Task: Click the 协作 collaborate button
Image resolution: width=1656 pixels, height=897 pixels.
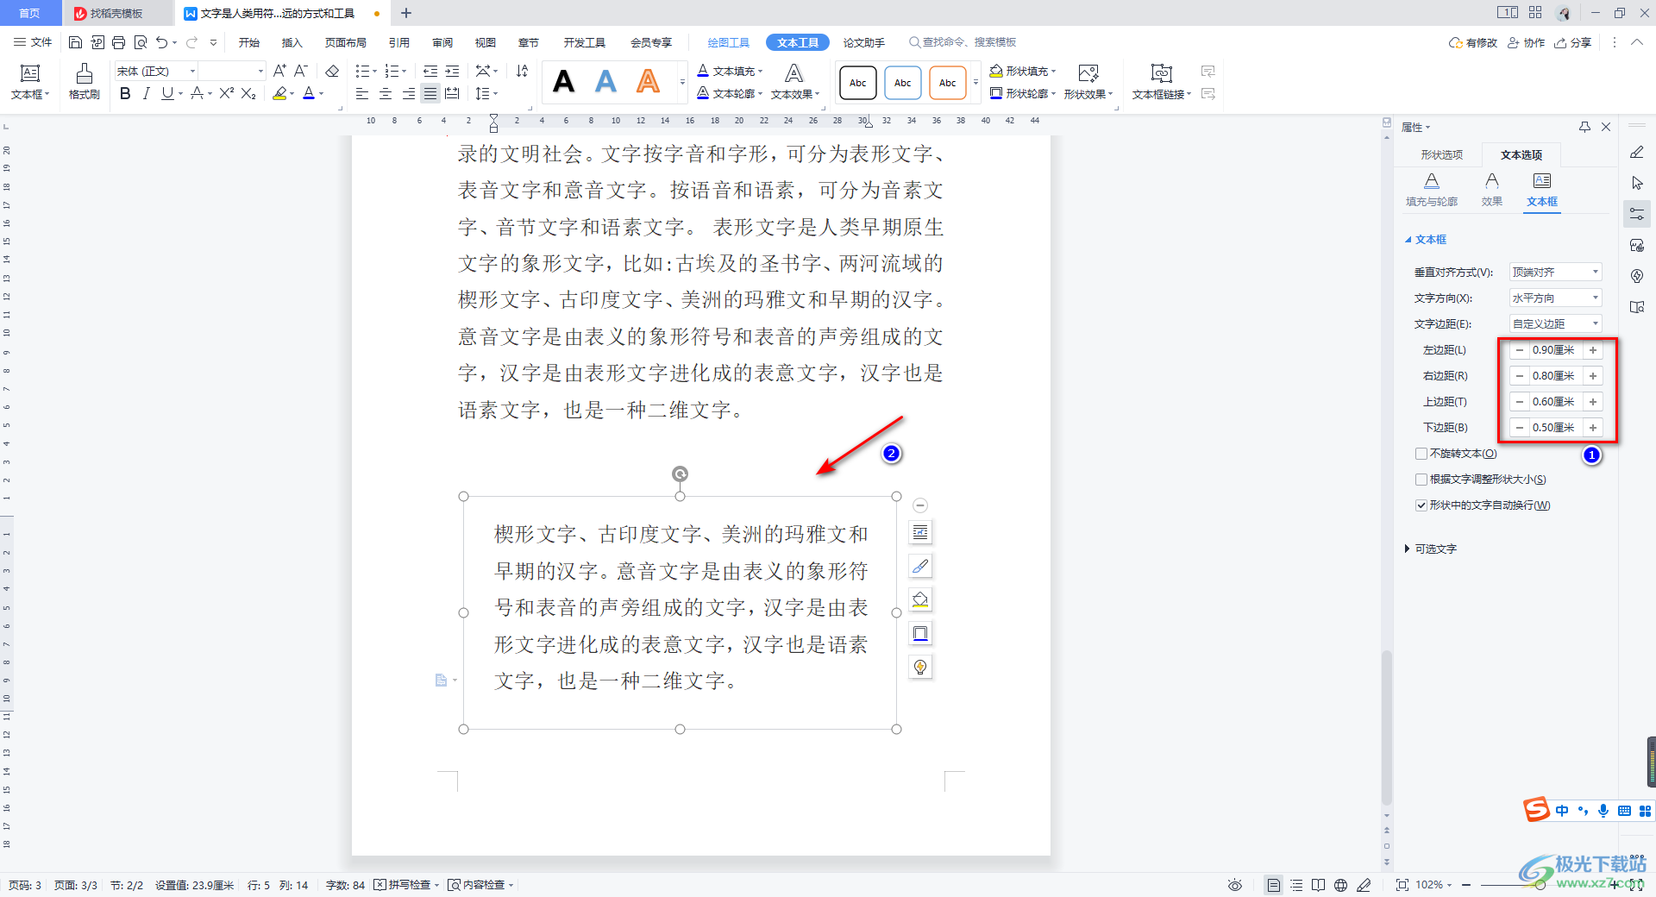Action: [1526, 42]
